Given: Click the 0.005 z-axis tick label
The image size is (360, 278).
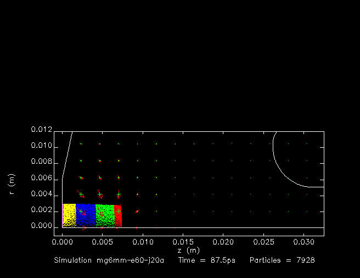Looking at the screenshot, I should click(x=103, y=242).
